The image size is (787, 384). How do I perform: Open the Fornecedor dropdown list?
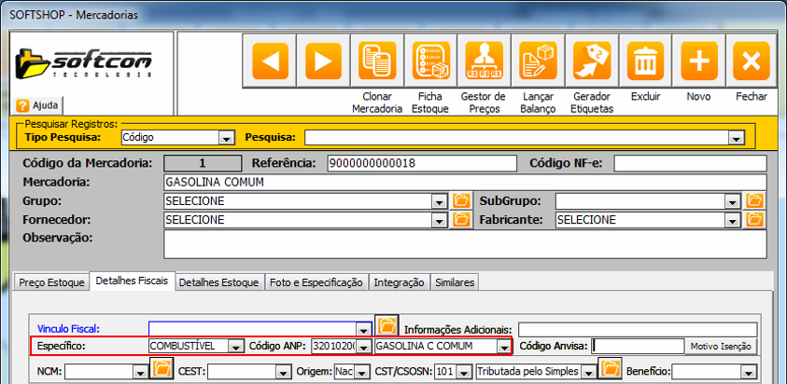coord(439,220)
